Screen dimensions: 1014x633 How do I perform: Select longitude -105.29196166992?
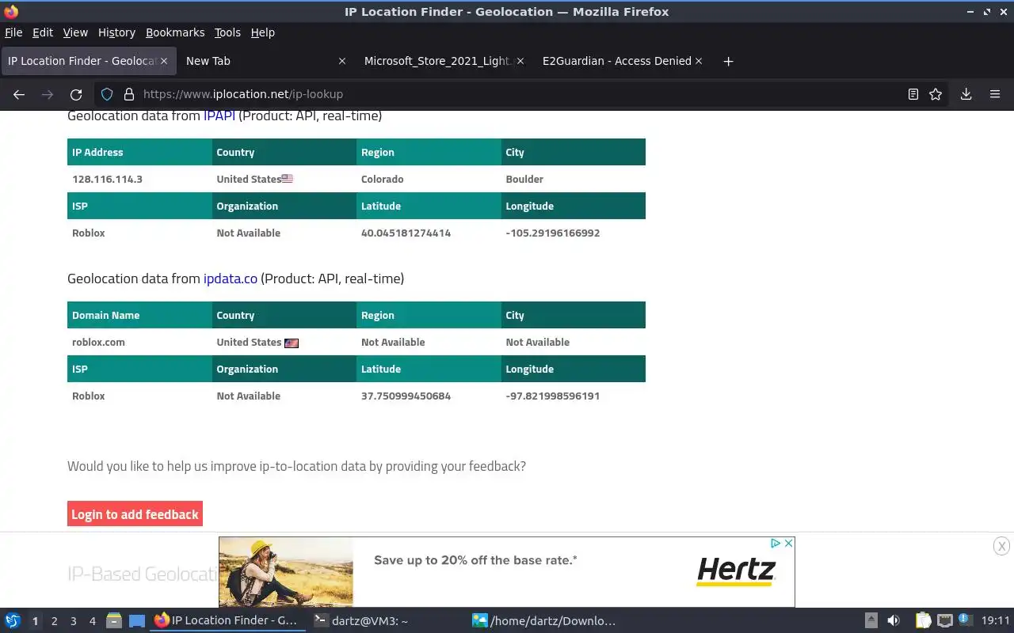pos(553,233)
